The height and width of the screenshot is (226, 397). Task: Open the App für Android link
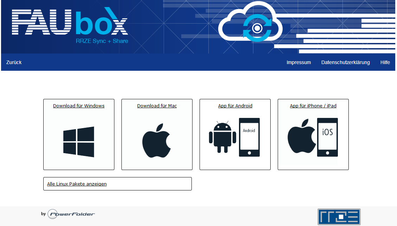pos(235,106)
